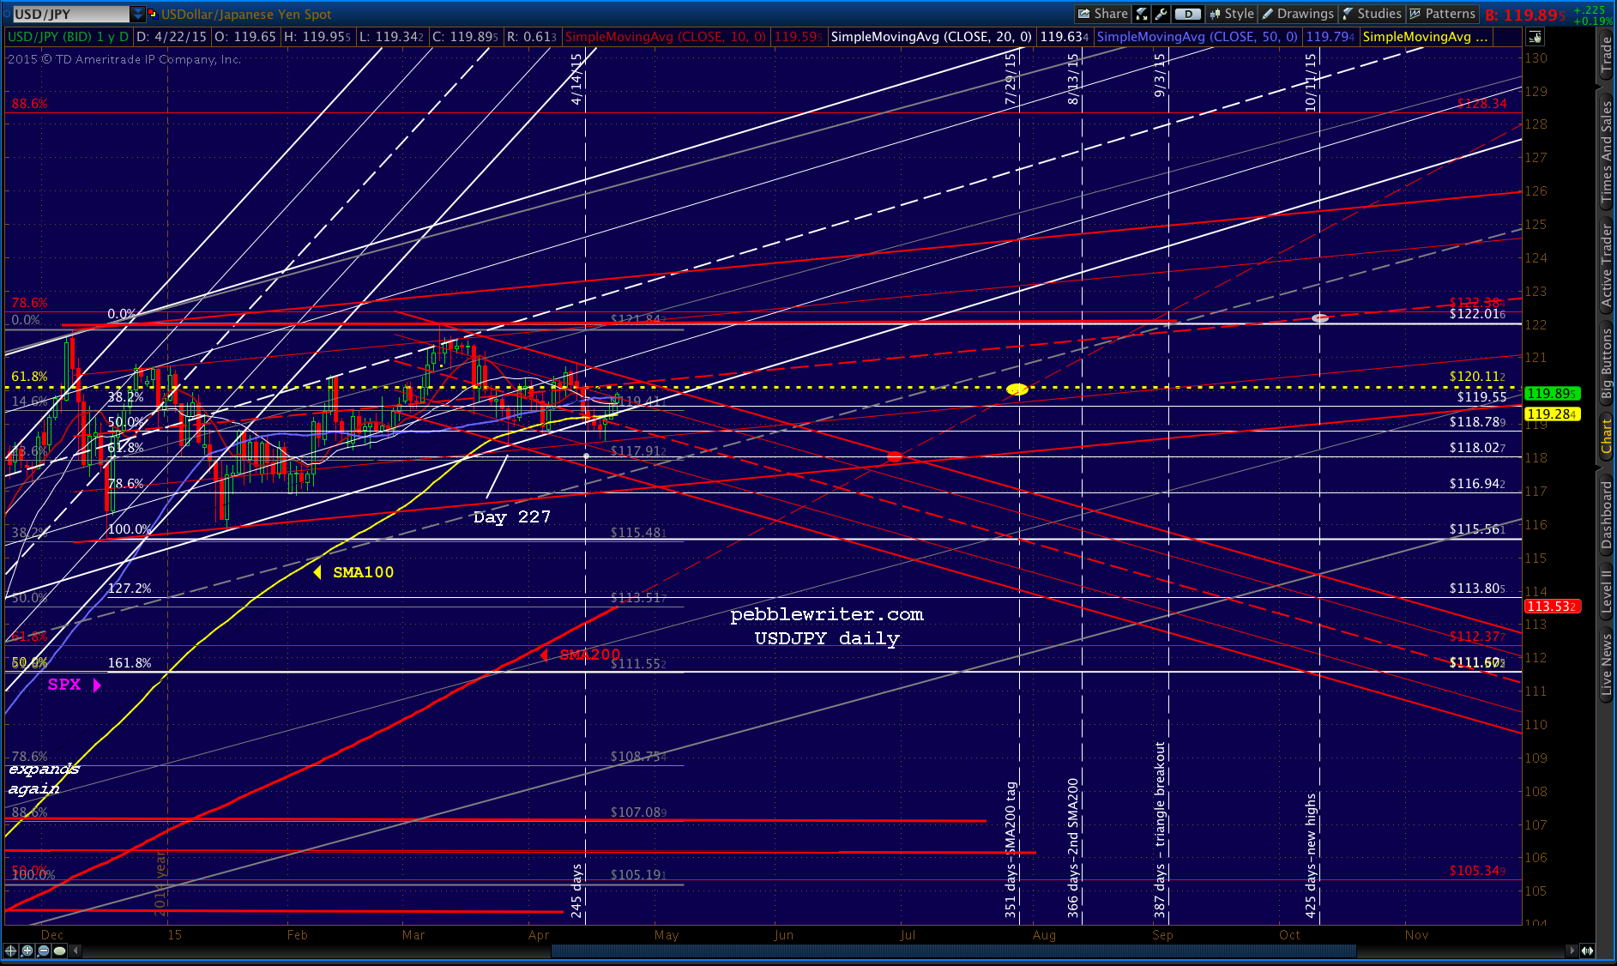Screen dimensions: 1617x966
Task: Click the zoom in magnifier icon
Action: [27, 951]
